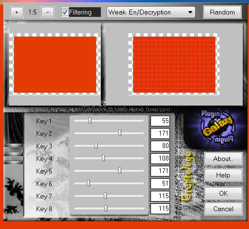Viewport: 249px width, 229px height.
Task: Click the Help button
Action: (223, 175)
